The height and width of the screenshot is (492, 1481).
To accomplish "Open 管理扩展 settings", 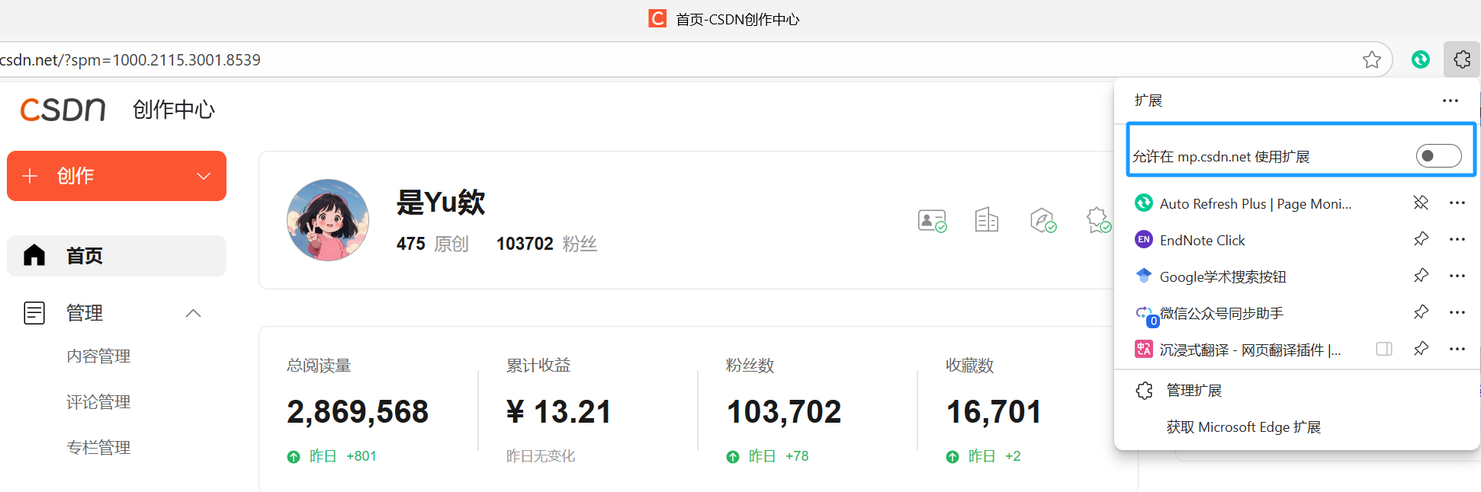I will click(1193, 391).
